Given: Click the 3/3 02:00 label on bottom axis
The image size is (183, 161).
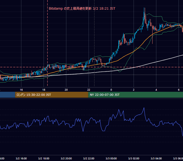Looking at the screenshot, I should coord(134,158).
